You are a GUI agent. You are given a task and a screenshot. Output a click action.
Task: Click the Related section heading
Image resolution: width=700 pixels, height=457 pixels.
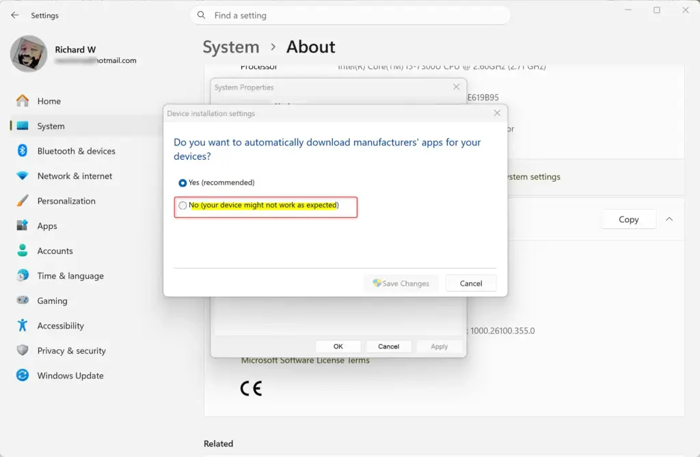pos(218,443)
